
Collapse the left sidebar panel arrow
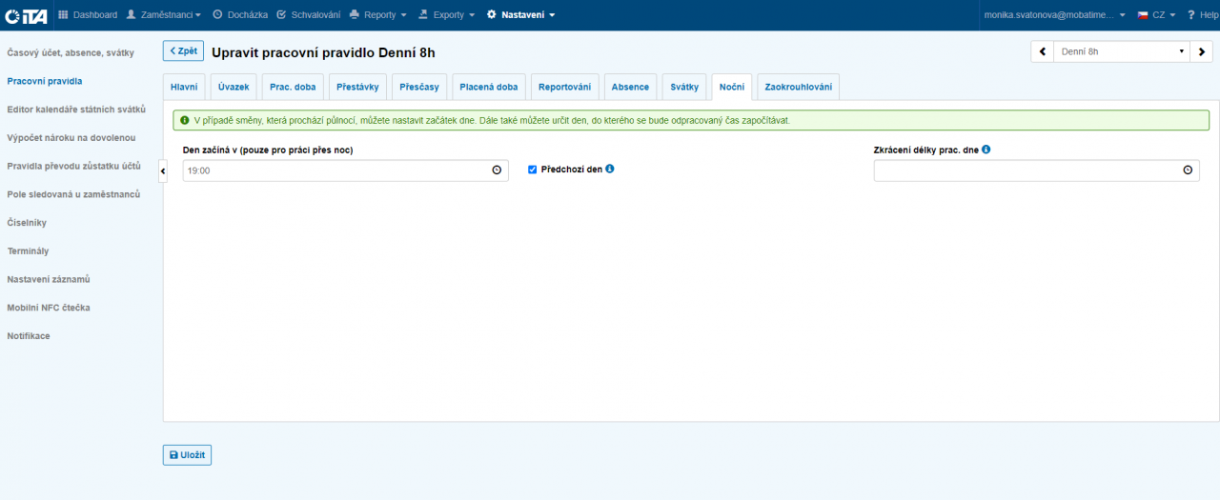pyautogui.click(x=162, y=170)
